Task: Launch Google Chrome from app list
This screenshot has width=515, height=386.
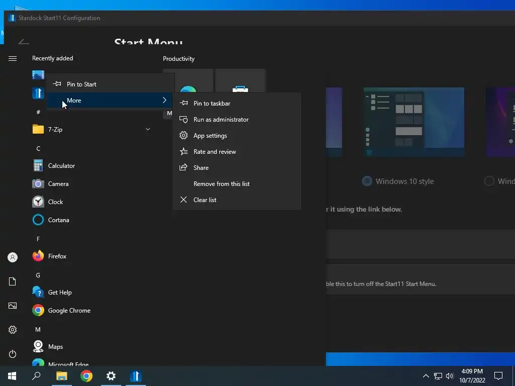Action: (x=92, y=310)
